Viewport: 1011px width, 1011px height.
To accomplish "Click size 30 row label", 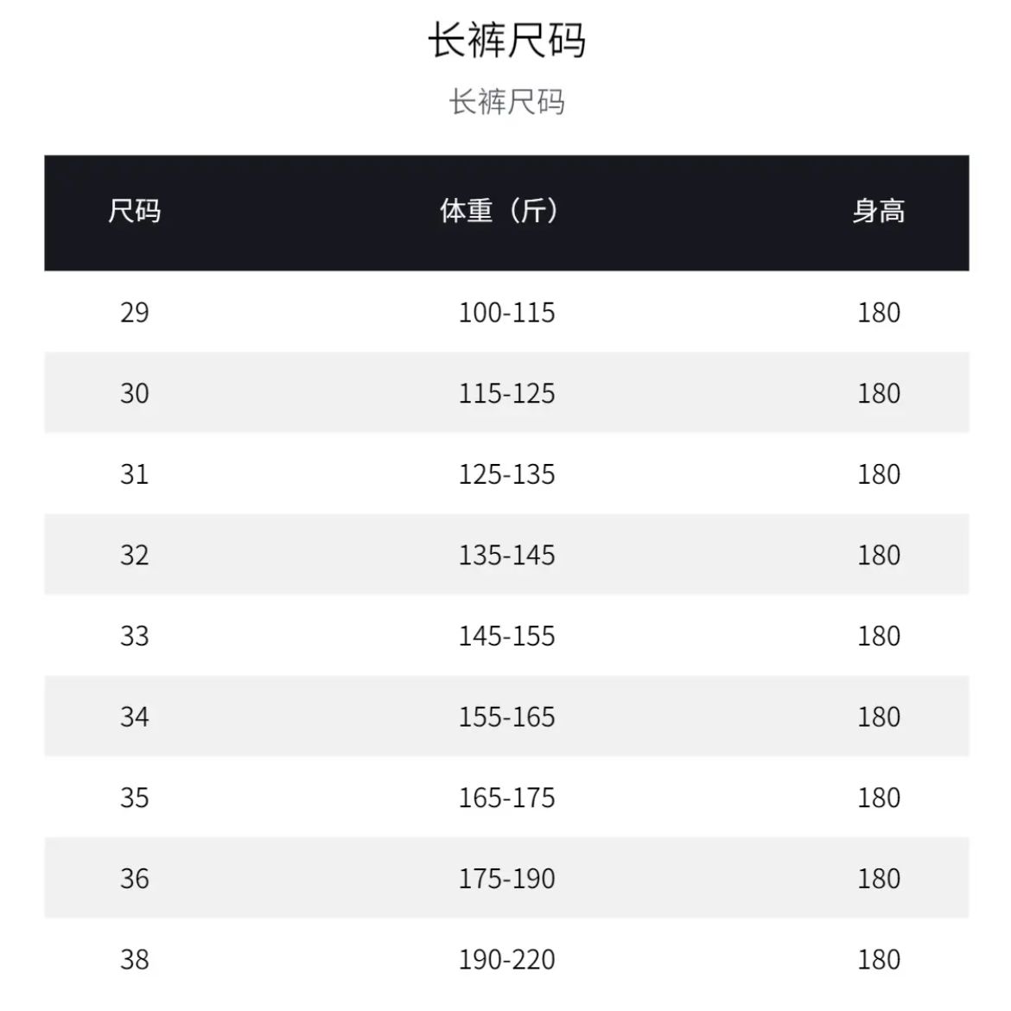I will [134, 393].
